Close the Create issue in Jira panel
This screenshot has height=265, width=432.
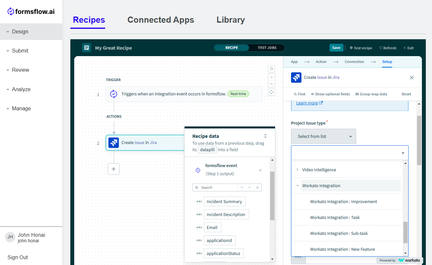(412, 78)
